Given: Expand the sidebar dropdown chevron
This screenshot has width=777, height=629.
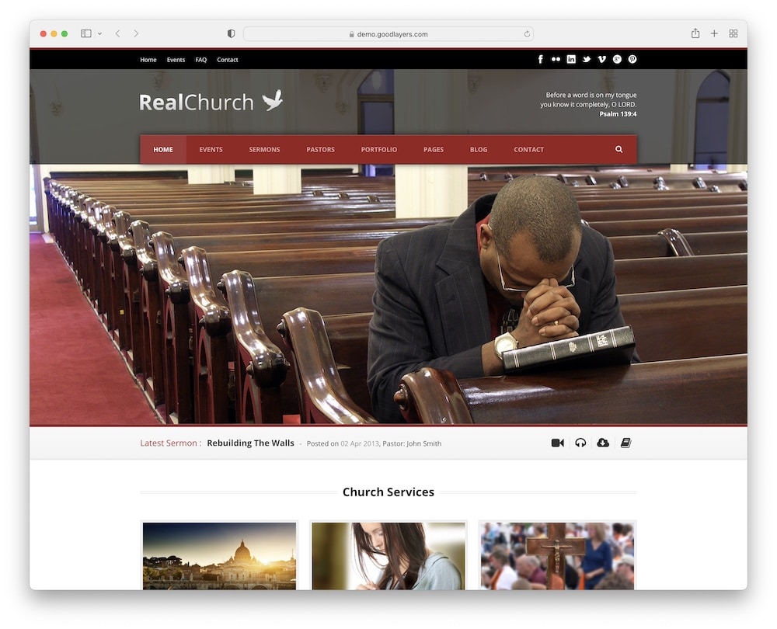Looking at the screenshot, I should coord(99,33).
